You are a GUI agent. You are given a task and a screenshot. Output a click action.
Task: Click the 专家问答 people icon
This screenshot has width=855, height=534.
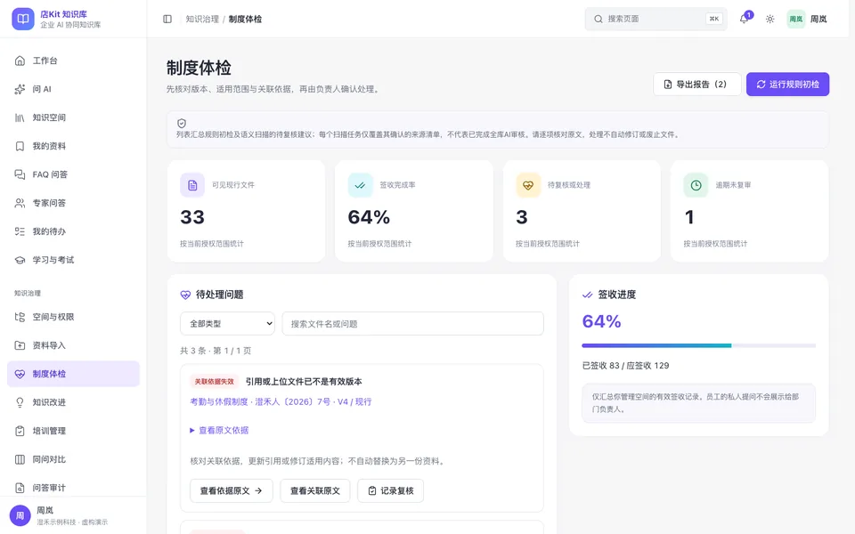click(20, 203)
